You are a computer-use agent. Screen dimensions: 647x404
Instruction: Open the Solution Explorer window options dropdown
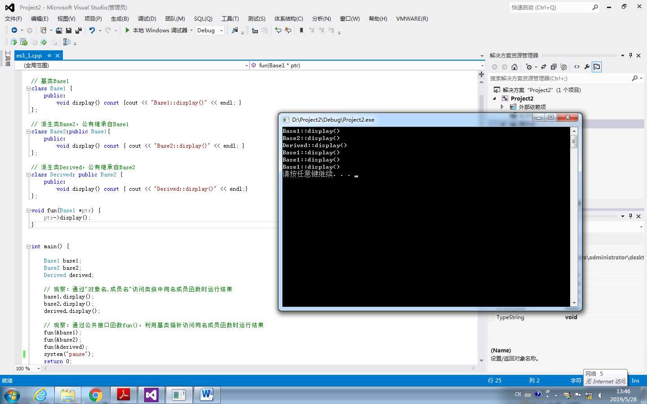(x=623, y=56)
